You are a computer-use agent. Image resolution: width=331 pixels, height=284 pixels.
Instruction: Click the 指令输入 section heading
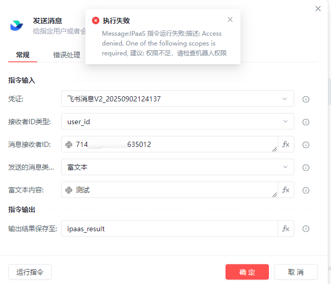pos(22,81)
